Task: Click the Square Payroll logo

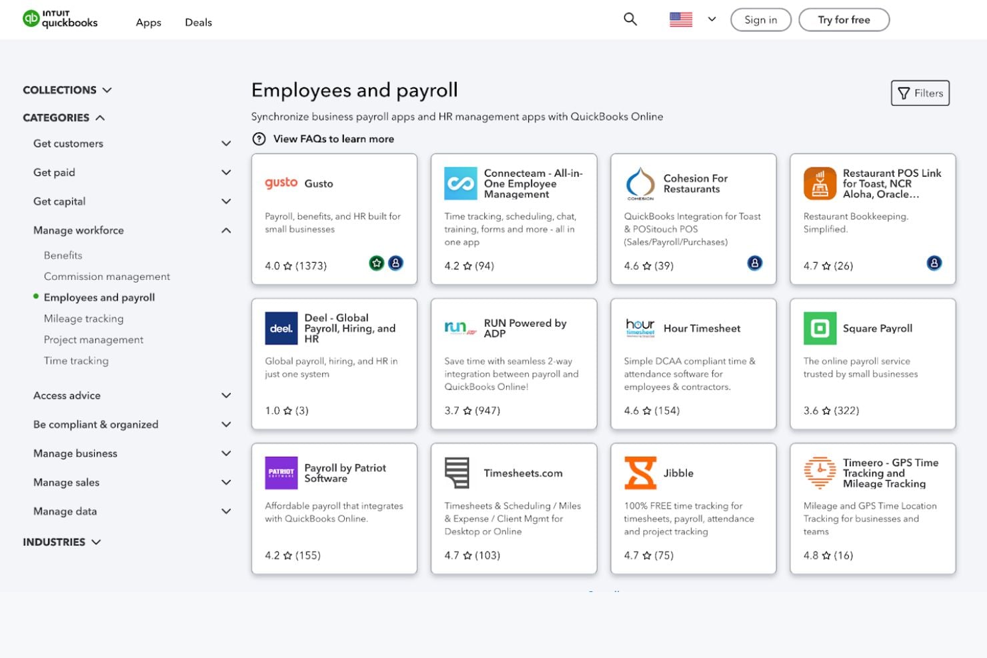Action: (820, 328)
